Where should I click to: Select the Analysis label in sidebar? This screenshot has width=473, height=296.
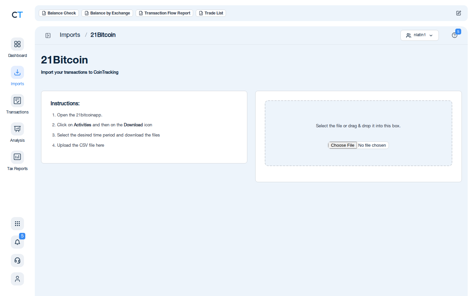(x=17, y=140)
